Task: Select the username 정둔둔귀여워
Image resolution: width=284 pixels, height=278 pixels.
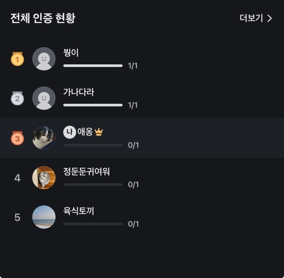Action: pos(86,172)
